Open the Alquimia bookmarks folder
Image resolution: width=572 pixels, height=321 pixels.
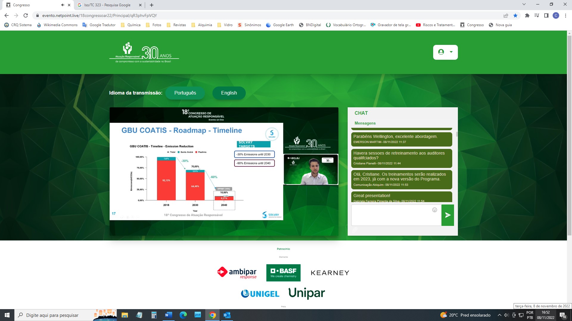pos(202,25)
